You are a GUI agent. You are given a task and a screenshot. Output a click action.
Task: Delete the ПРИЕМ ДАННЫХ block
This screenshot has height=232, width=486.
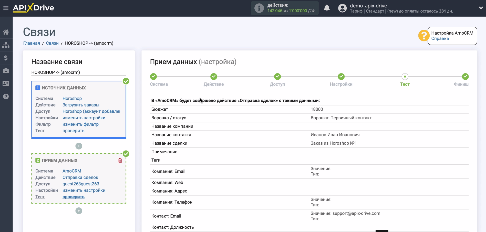coord(120,160)
